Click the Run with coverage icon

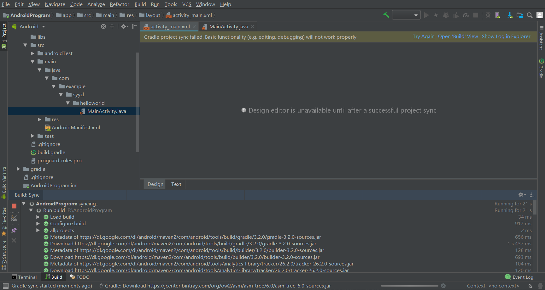coord(456,15)
